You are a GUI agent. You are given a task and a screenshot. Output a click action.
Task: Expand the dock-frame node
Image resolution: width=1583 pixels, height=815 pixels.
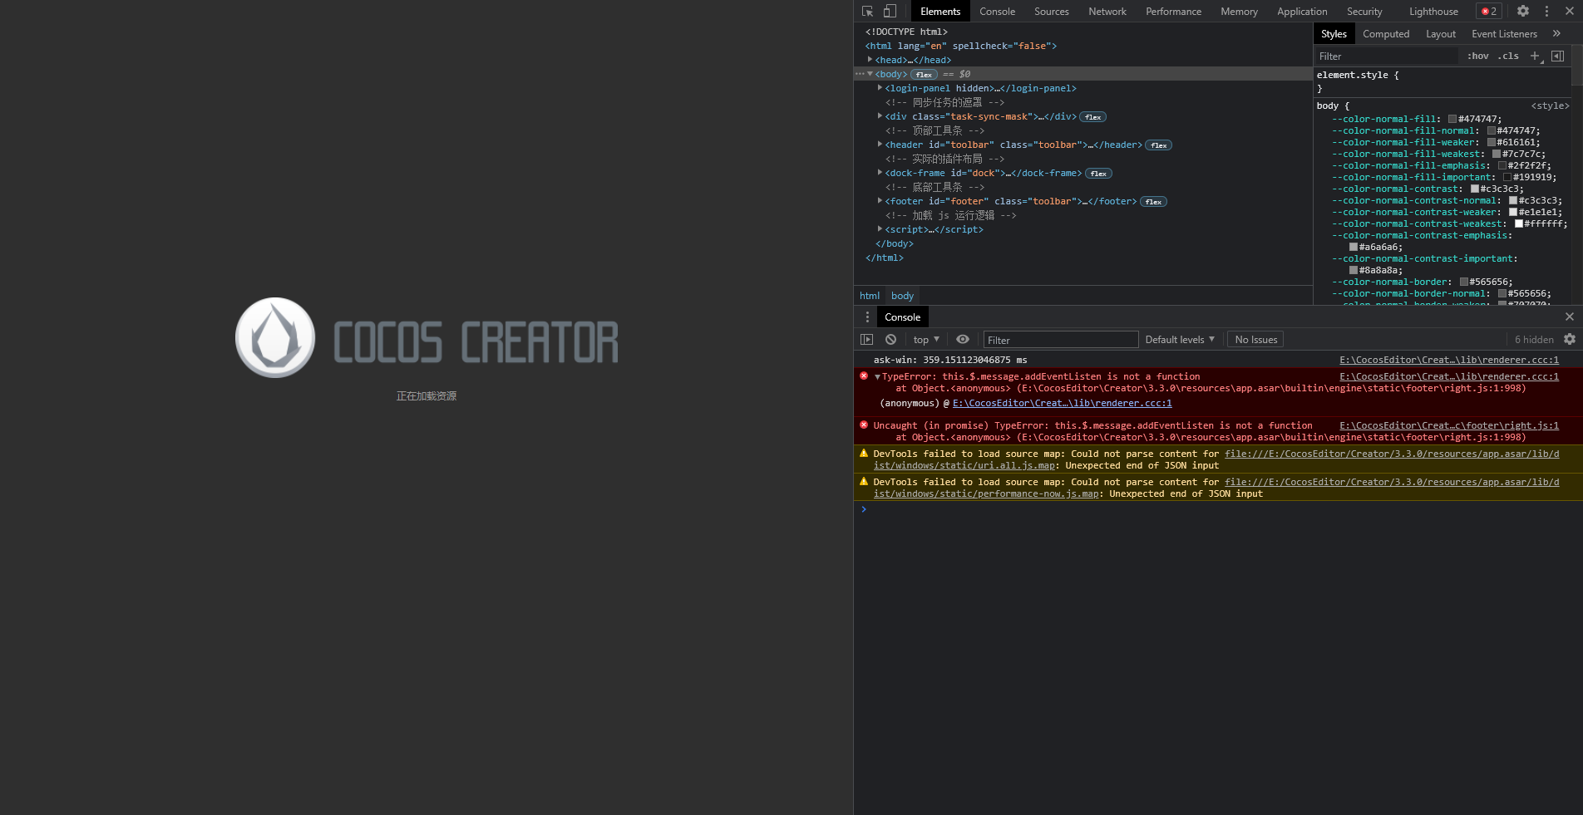880,173
